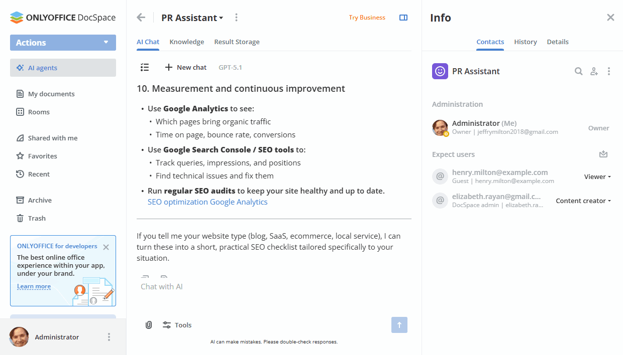Image resolution: width=623 pixels, height=355 pixels.
Task: Click the add user icon
Action: 594,71
